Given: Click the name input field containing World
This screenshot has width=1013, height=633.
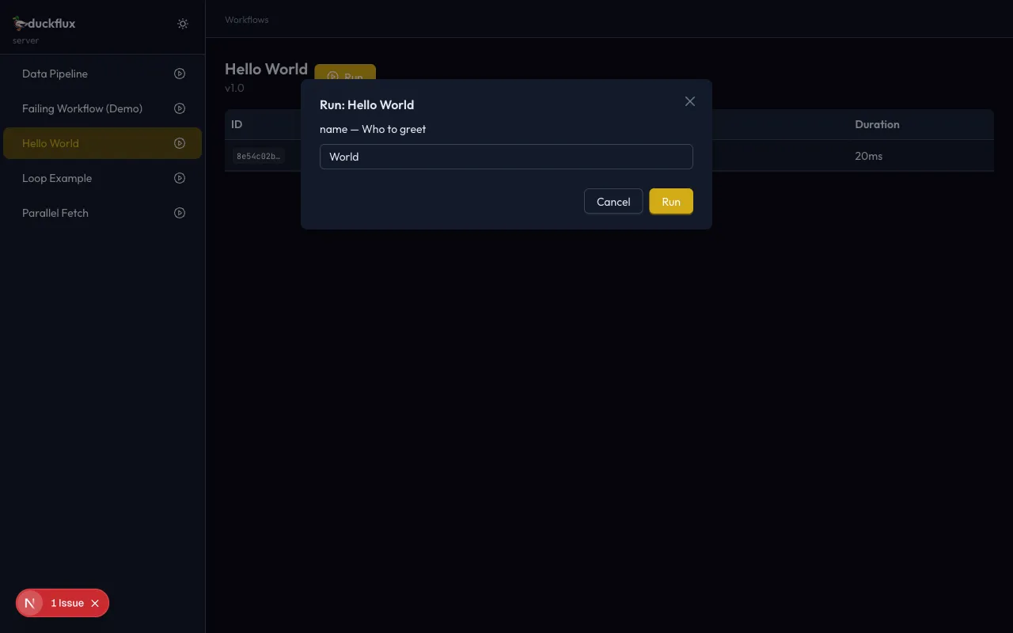Looking at the screenshot, I should pos(506,157).
